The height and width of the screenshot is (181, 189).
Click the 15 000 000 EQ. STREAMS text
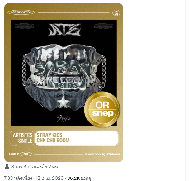pos(102,154)
